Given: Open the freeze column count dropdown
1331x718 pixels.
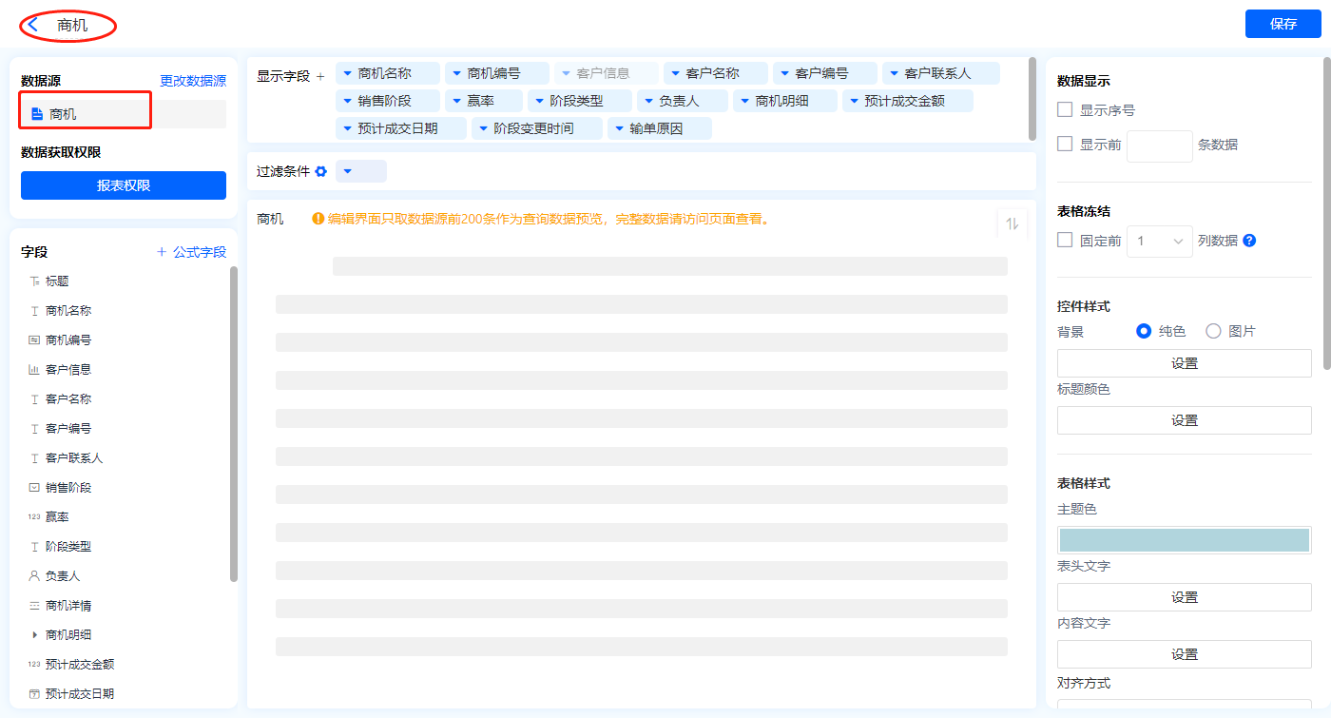Looking at the screenshot, I should (x=1159, y=242).
